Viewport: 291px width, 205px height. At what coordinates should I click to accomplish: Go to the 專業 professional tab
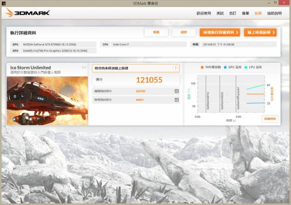pos(245,13)
